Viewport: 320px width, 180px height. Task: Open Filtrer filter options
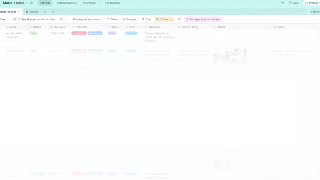pyautogui.click(x=112, y=19)
